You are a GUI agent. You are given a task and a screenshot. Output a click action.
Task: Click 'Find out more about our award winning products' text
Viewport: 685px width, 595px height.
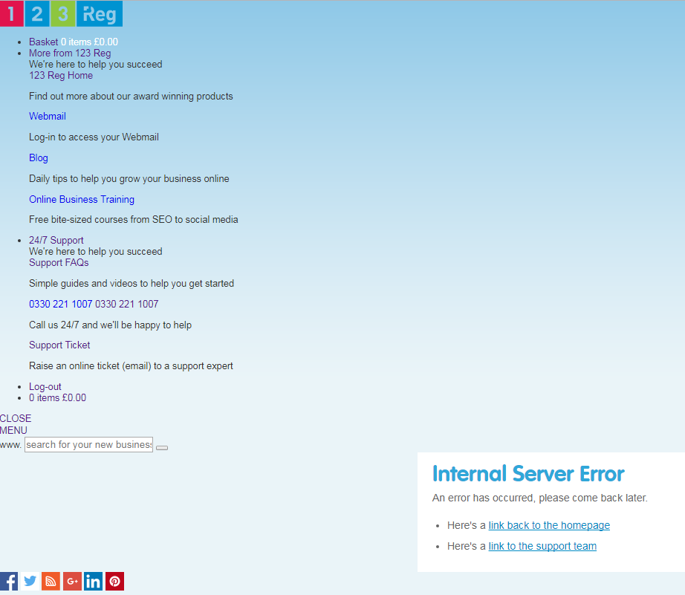coord(131,96)
